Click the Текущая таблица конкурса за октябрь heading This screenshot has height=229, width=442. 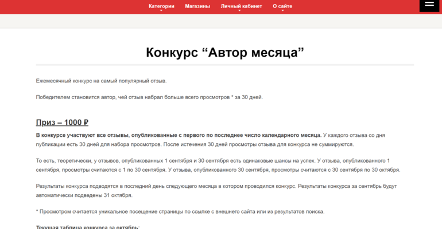click(x=88, y=227)
